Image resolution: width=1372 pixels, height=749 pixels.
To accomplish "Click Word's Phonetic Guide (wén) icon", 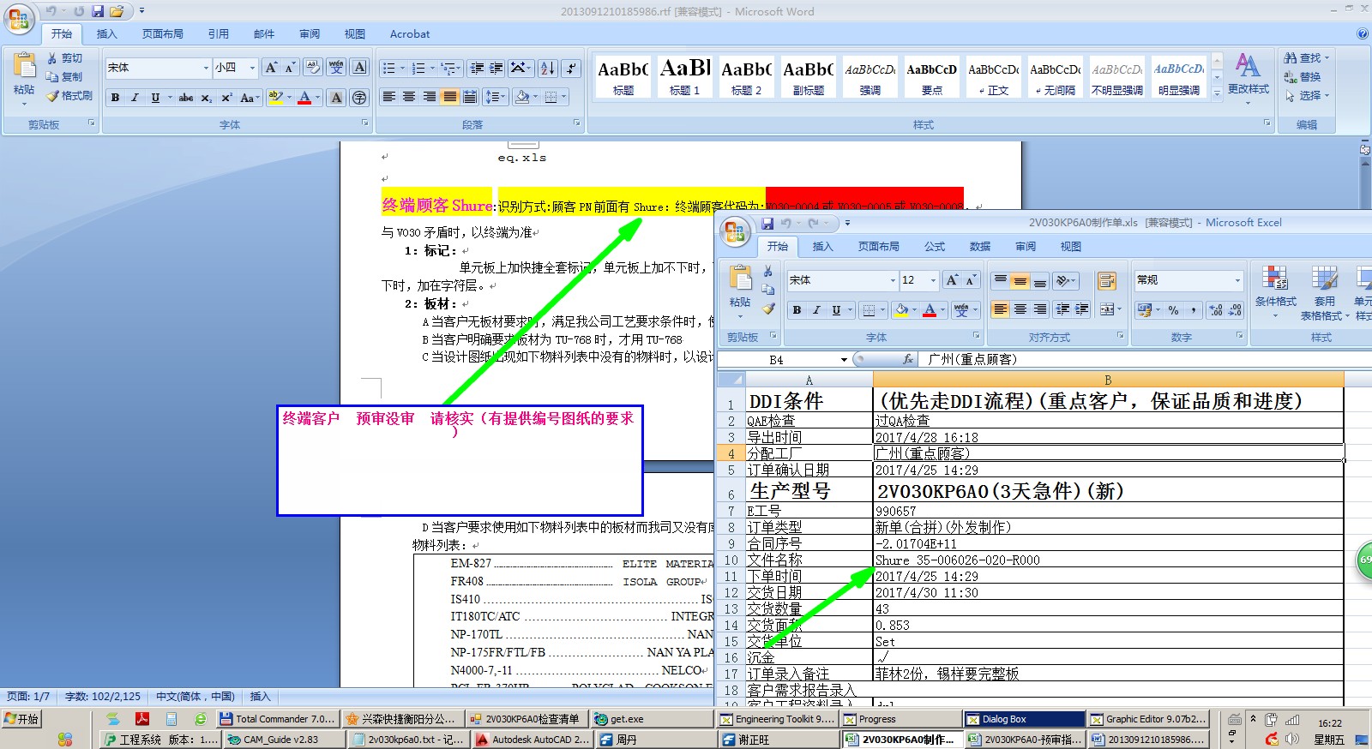I will point(336,68).
